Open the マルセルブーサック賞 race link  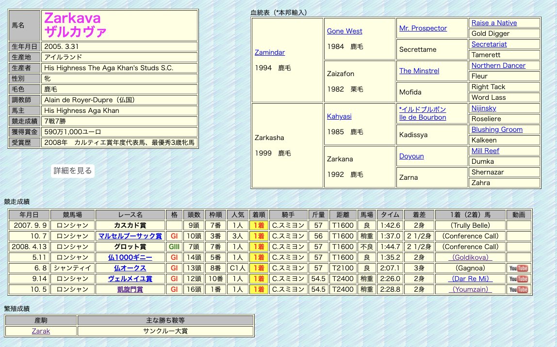(x=130, y=236)
